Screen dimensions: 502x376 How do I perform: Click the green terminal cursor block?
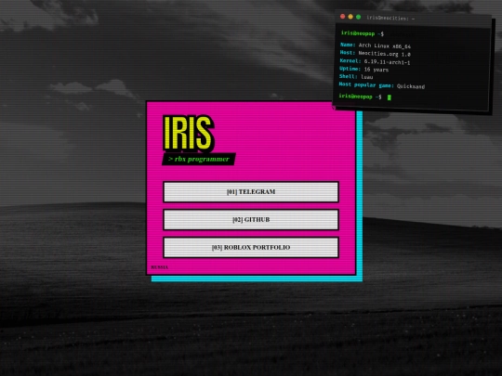pyautogui.click(x=389, y=97)
